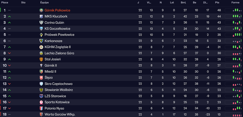Click the Sparta Katowice club badge
This screenshot has width=243, height=117.
pos(41,102)
